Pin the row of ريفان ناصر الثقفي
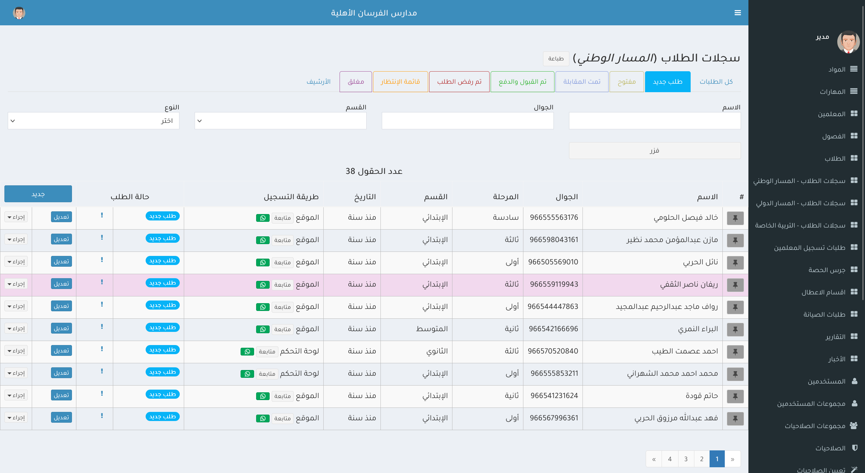865x473 pixels. pyautogui.click(x=735, y=285)
